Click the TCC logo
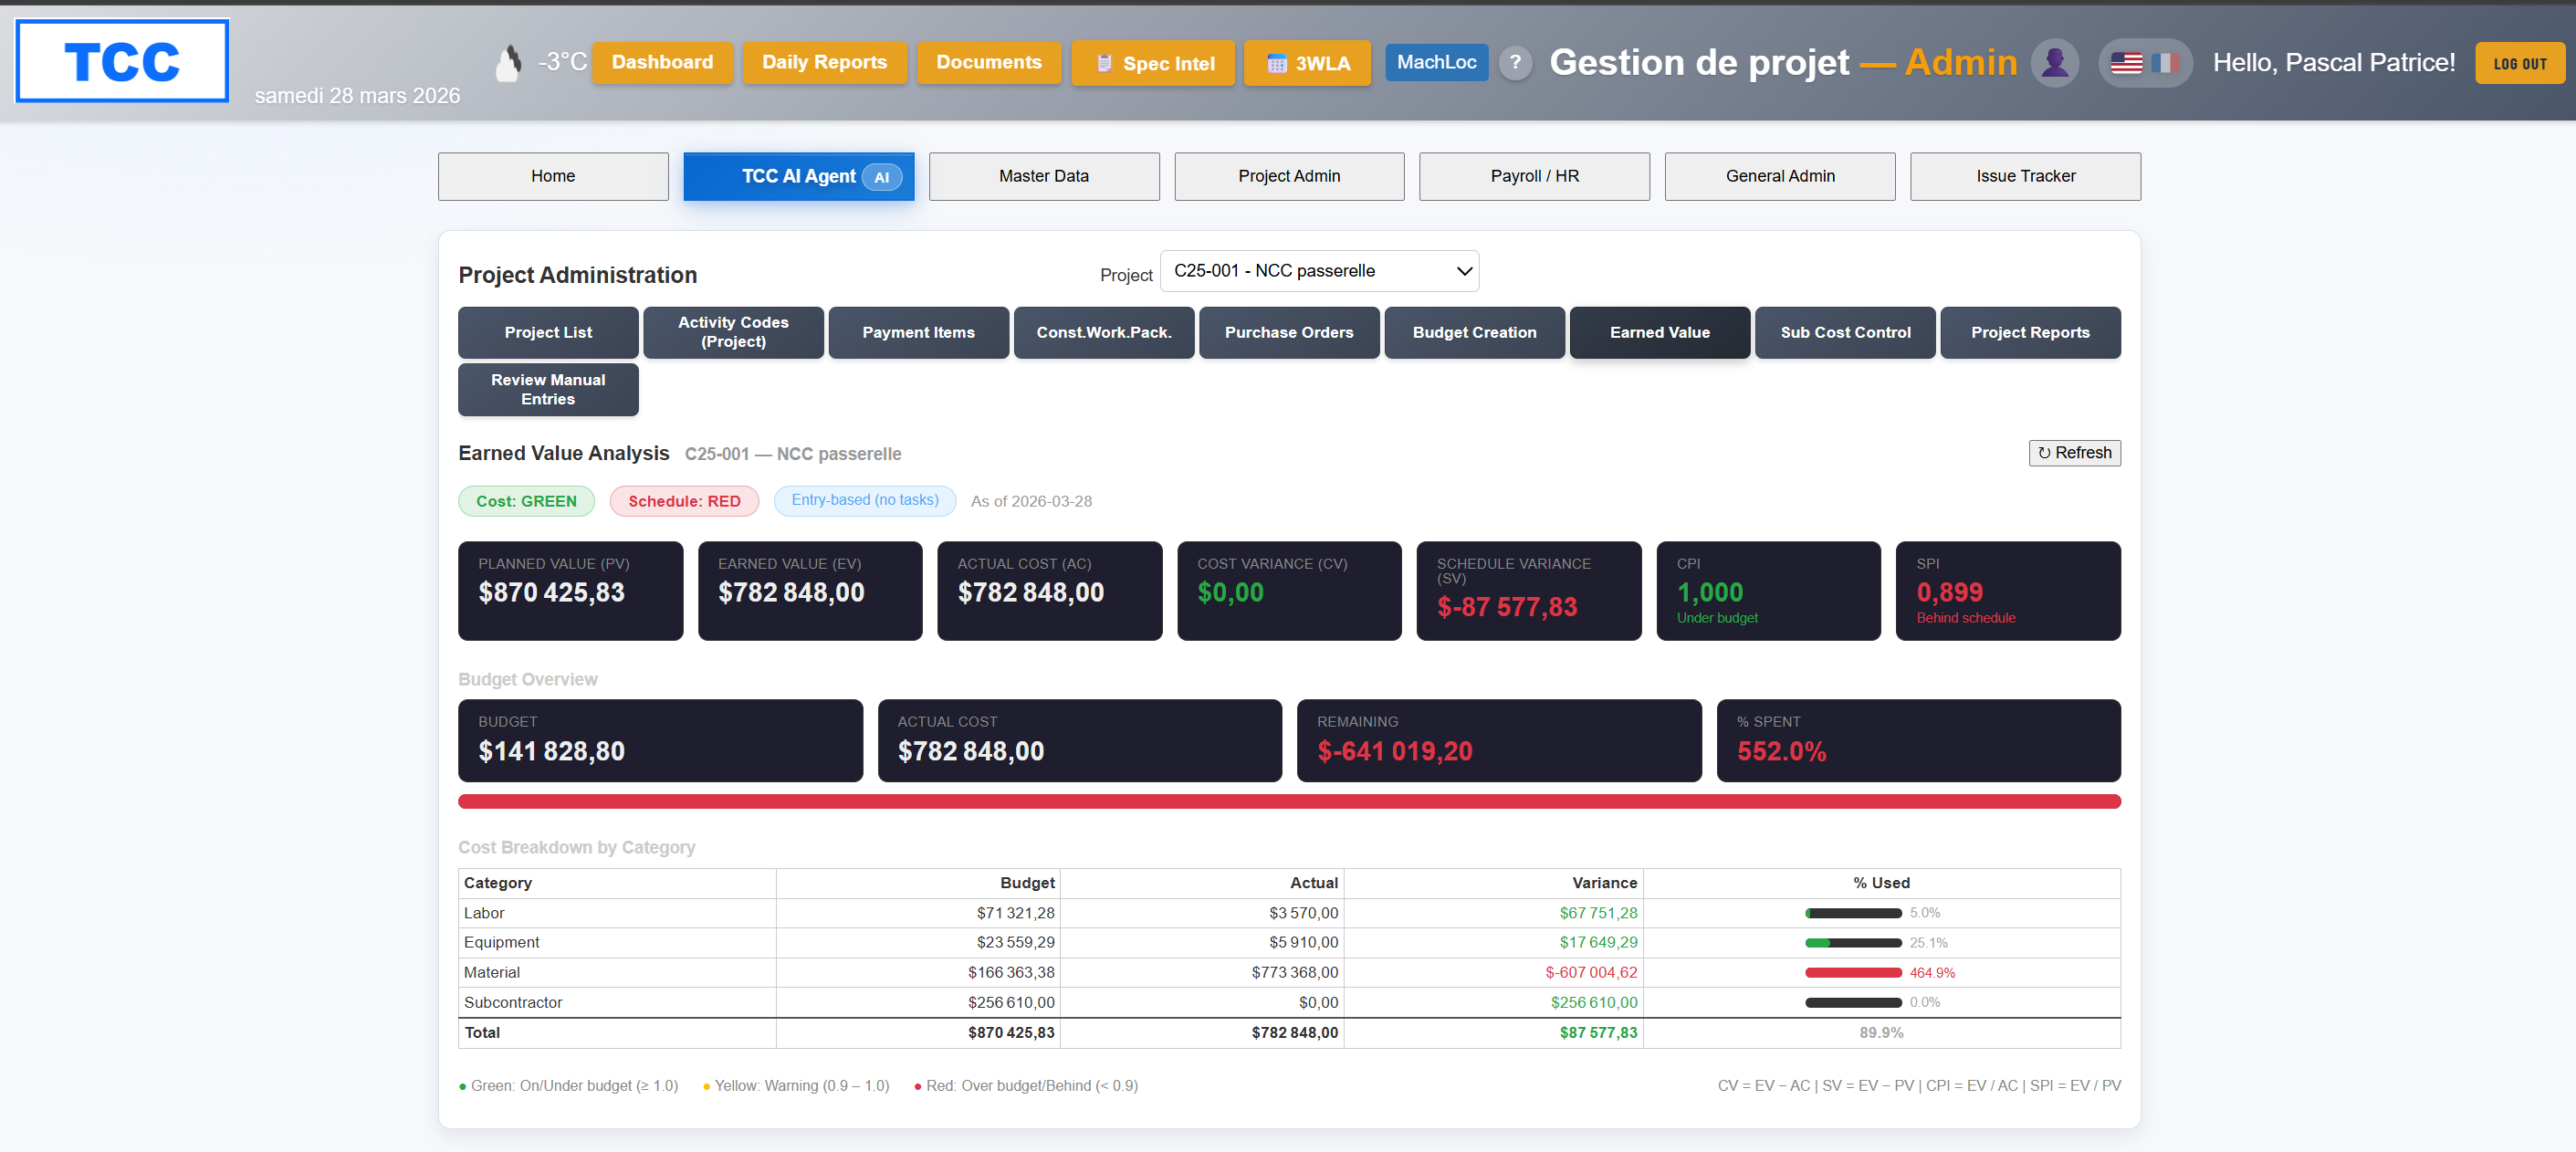The image size is (2576, 1152). pos(122,61)
